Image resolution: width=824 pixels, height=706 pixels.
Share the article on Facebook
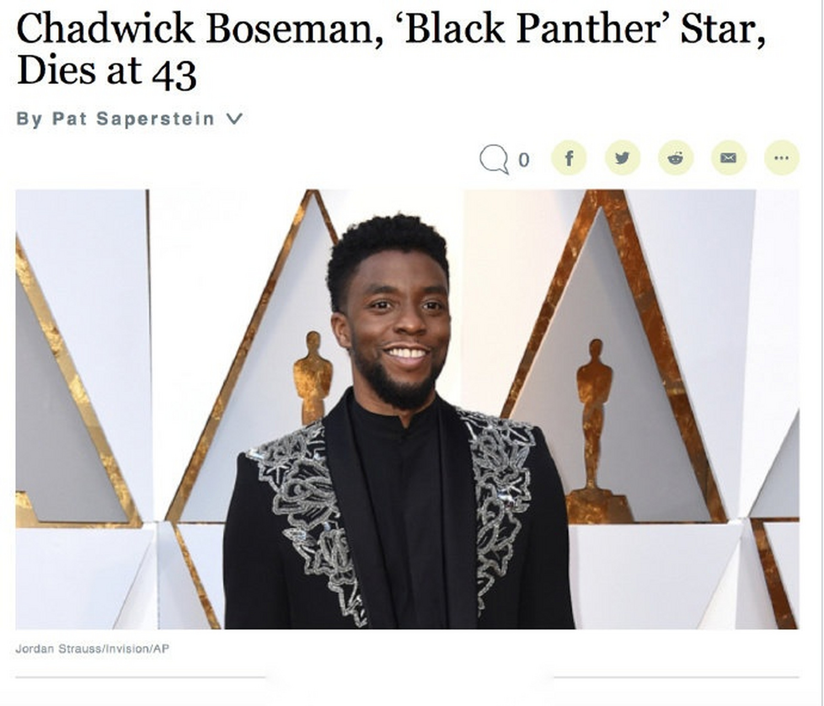pyautogui.click(x=569, y=158)
